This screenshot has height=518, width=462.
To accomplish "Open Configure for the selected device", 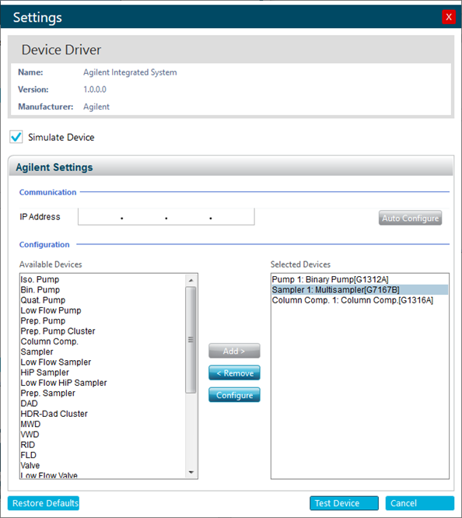I will (x=234, y=395).
